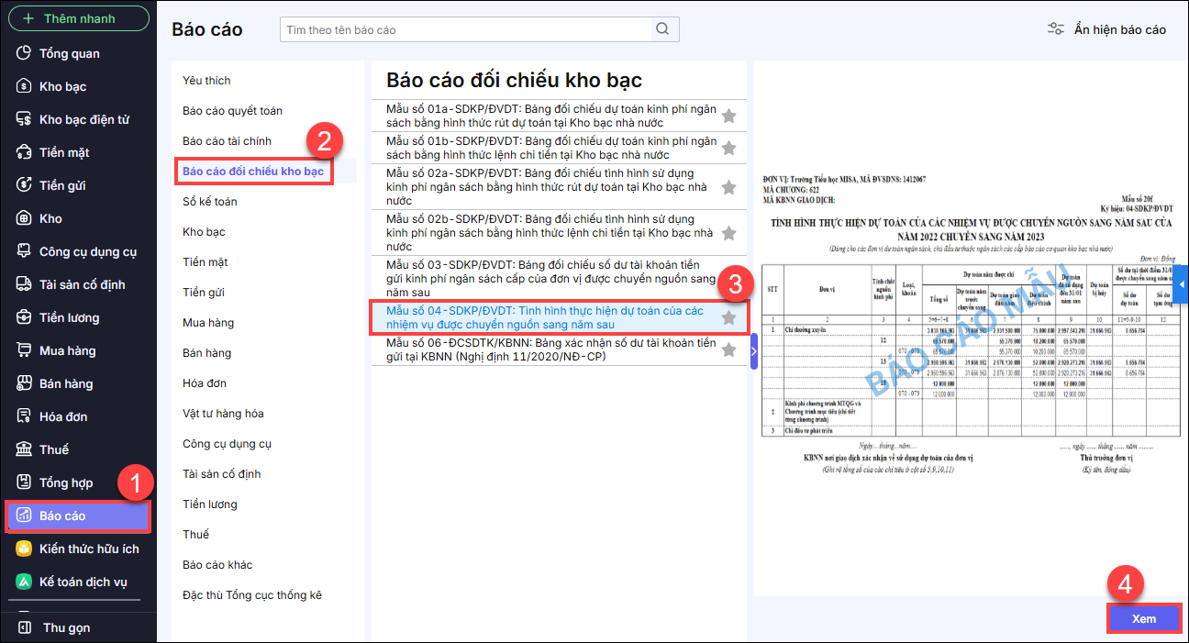Click the Kho bạc điện tử icon

(25, 119)
